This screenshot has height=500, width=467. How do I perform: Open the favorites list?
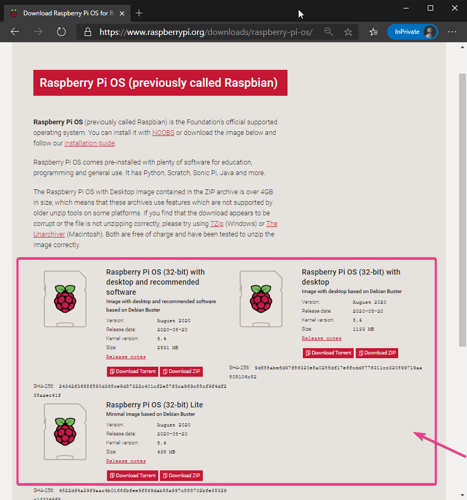(373, 32)
